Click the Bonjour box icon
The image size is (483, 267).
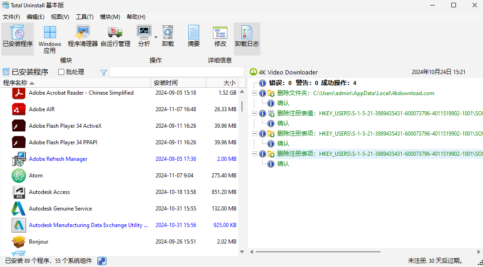18,242
